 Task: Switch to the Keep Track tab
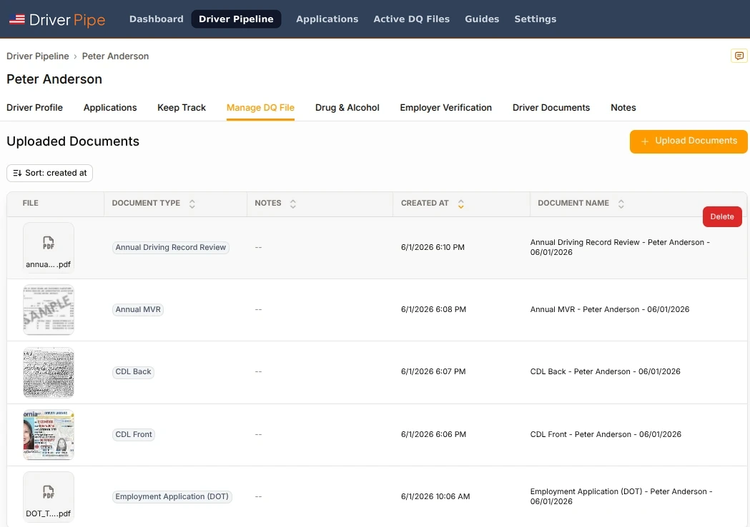[182, 108]
